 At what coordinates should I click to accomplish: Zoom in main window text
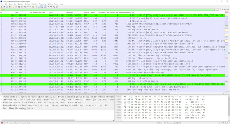coord(49,7)
